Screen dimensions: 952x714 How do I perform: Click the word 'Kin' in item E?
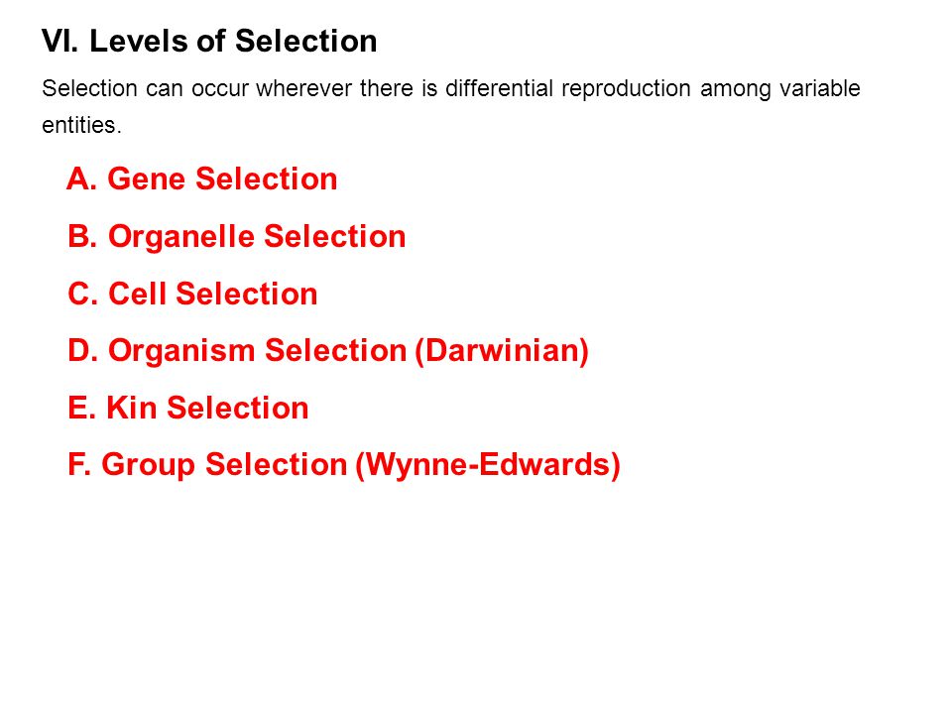click(x=132, y=408)
